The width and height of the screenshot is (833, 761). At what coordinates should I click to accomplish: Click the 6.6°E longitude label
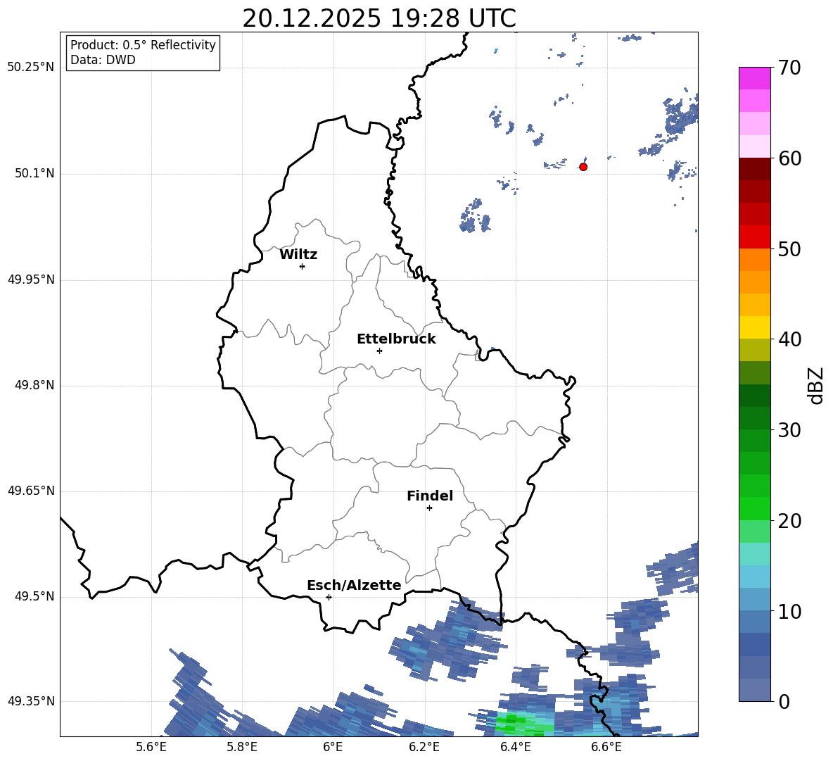(x=606, y=747)
